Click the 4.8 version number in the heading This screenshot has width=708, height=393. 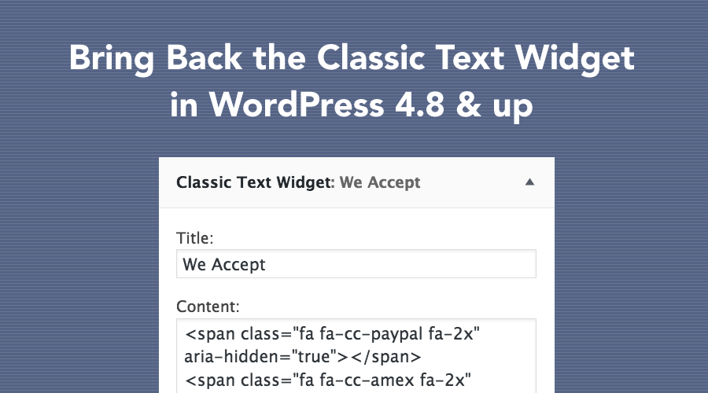420,105
